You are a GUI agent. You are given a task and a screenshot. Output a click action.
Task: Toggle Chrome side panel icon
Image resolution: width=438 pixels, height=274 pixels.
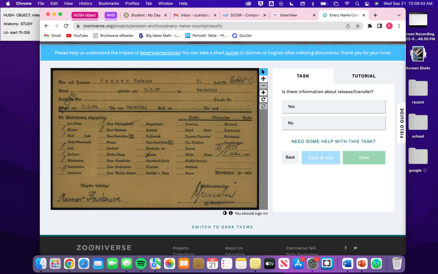pyautogui.click(x=379, y=26)
